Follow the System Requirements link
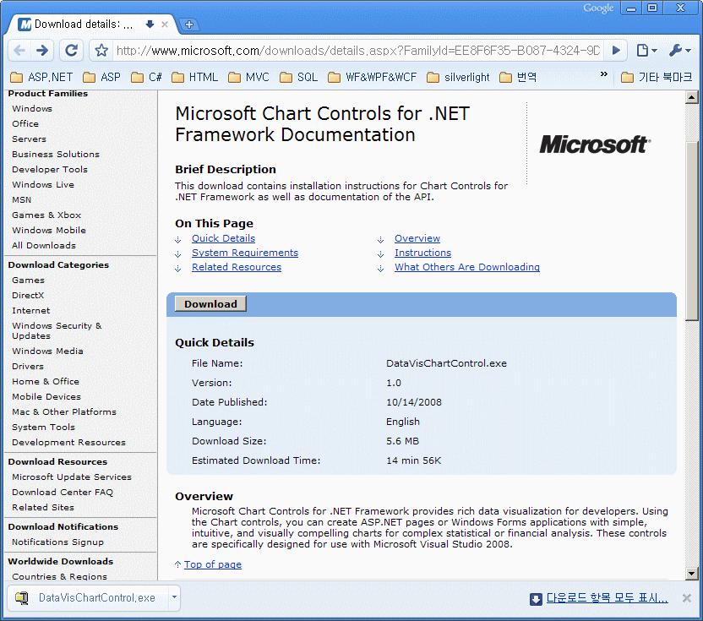The width and height of the screenshot is (703, 621). [x=244, y=253]
